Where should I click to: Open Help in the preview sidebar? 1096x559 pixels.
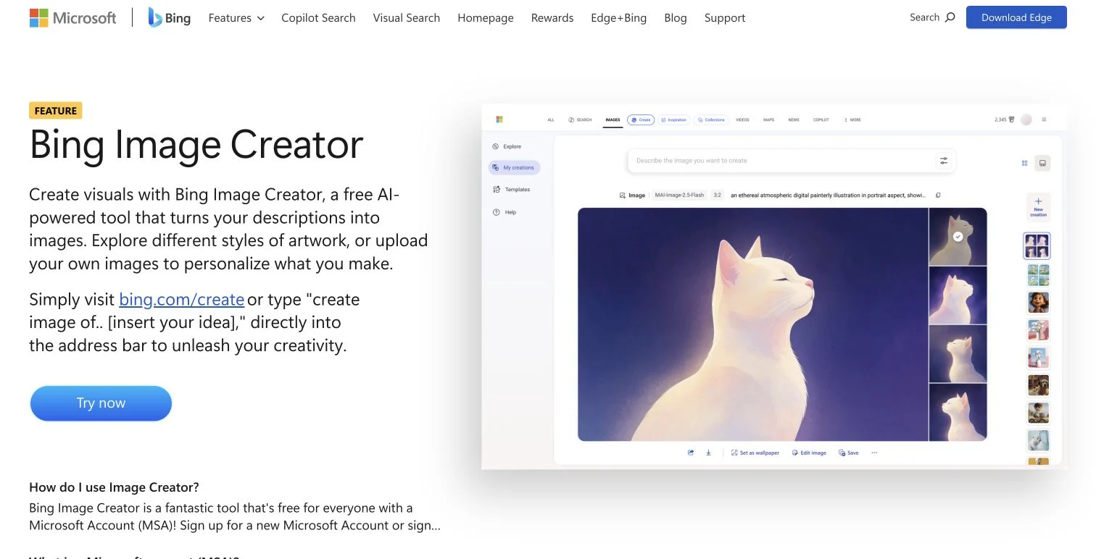(x=505, y=212)
